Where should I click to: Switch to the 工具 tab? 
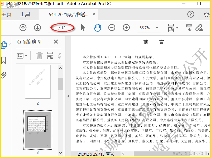(25, 14)
